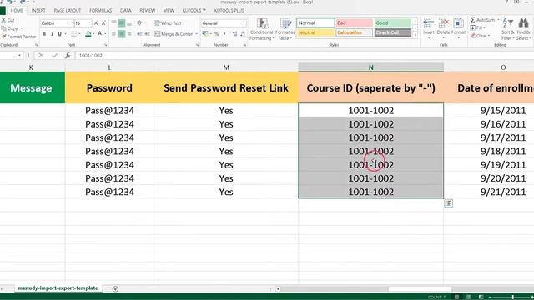Click the Increase Decimal icon
Screen dimensions: 534x300
[235, 34]
